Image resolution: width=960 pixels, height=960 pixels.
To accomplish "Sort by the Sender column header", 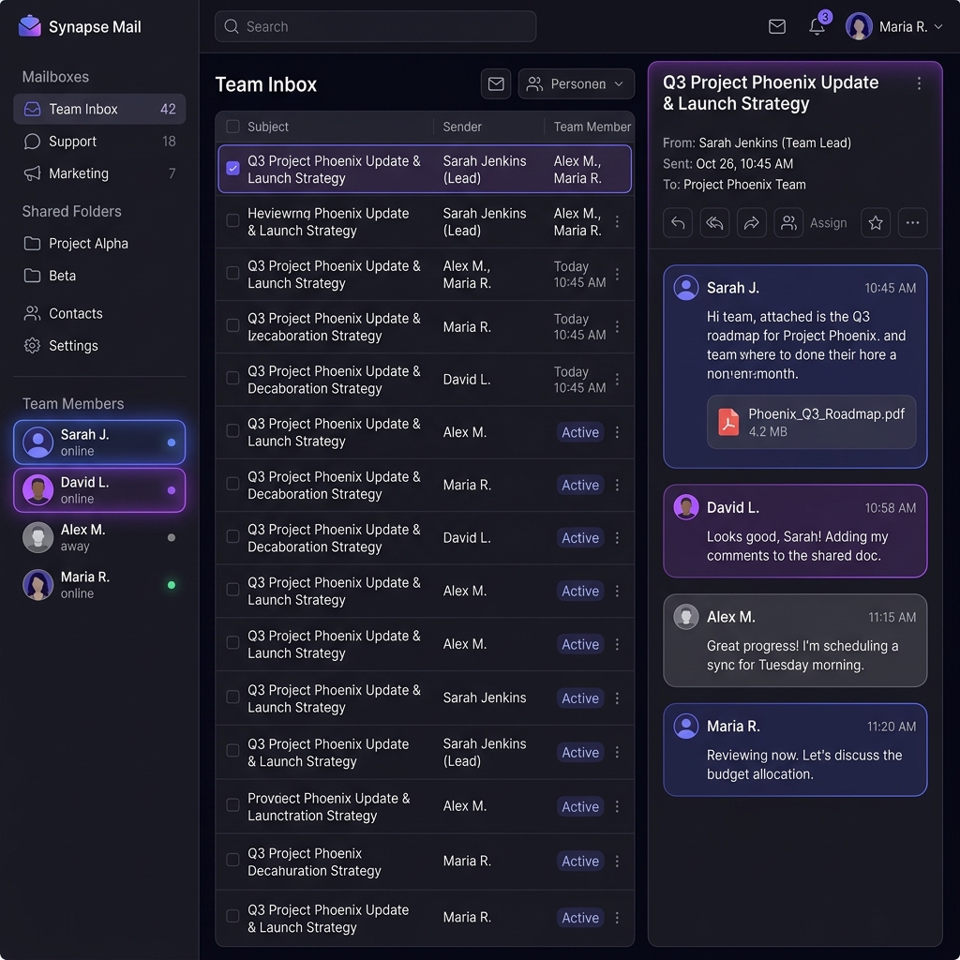I will tap(462, 127).
